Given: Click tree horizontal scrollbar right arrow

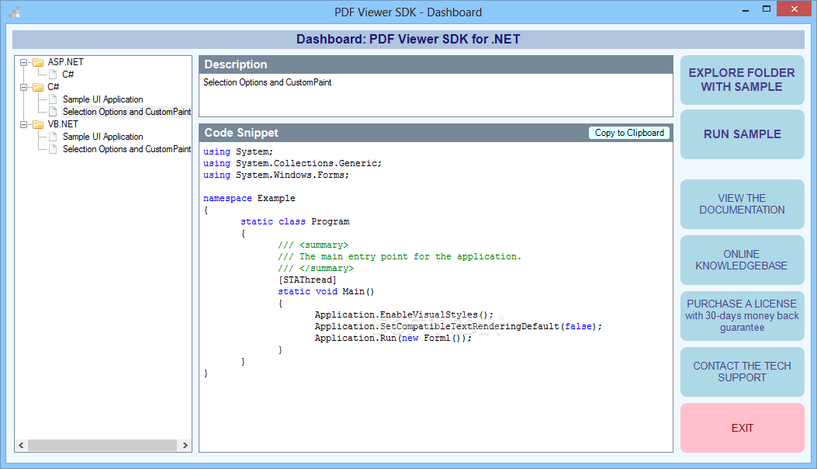Looking at the screenshot, I should click(185, 446).
